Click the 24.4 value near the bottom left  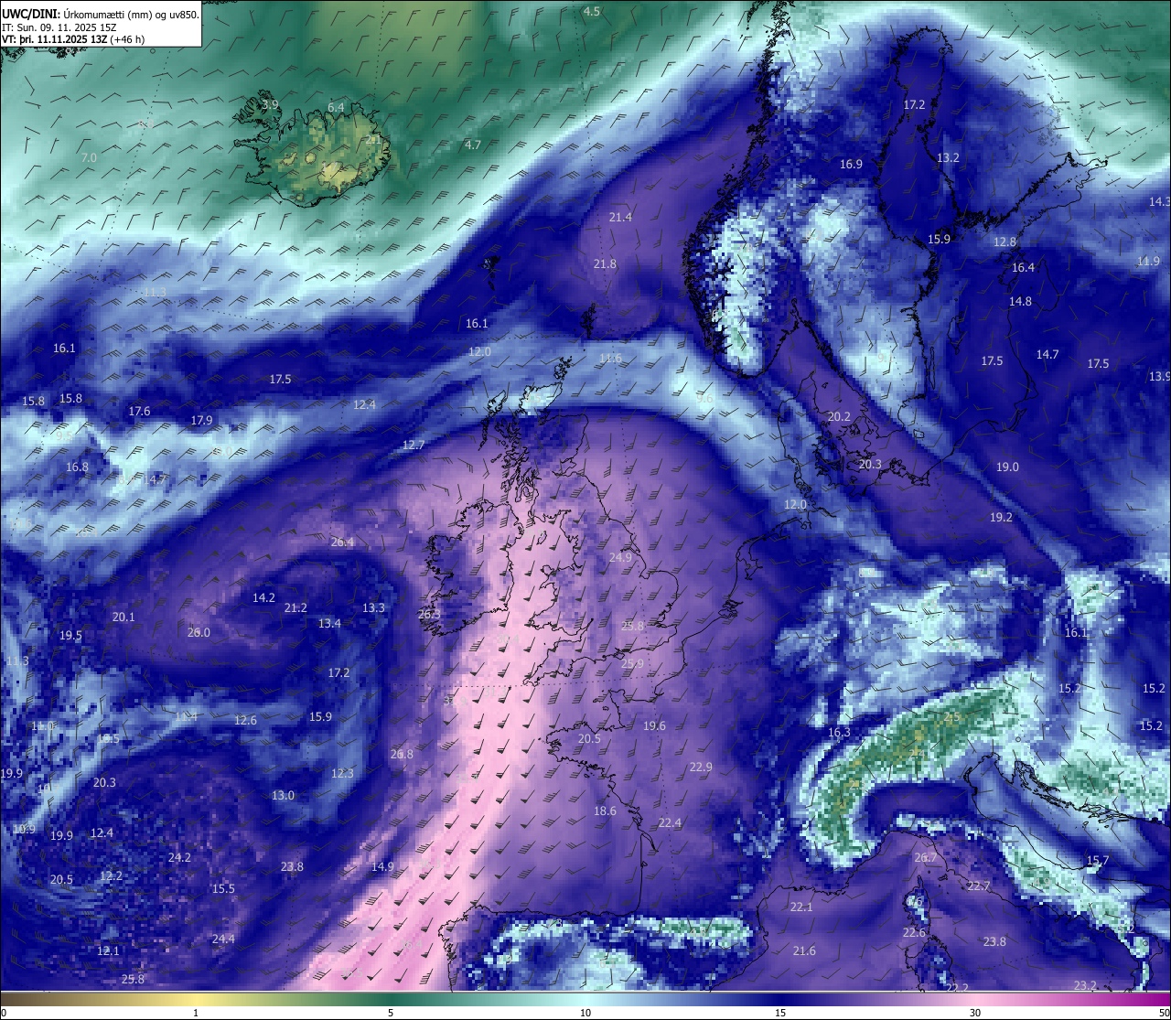[x=223, y=939]
